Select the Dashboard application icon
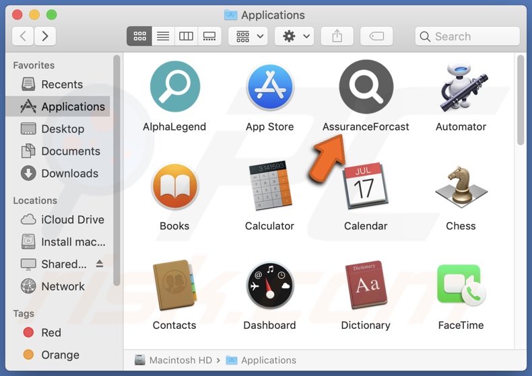 [270, 285]
